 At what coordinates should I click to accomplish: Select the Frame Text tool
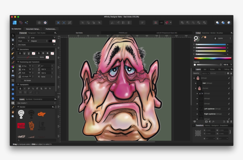pyautogui.click(x=13, y=103)
